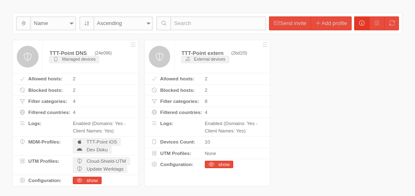Open the TTT-Point iOS MDM profile tag
This screenshot has height=196, width=415.
pos(97,142)
